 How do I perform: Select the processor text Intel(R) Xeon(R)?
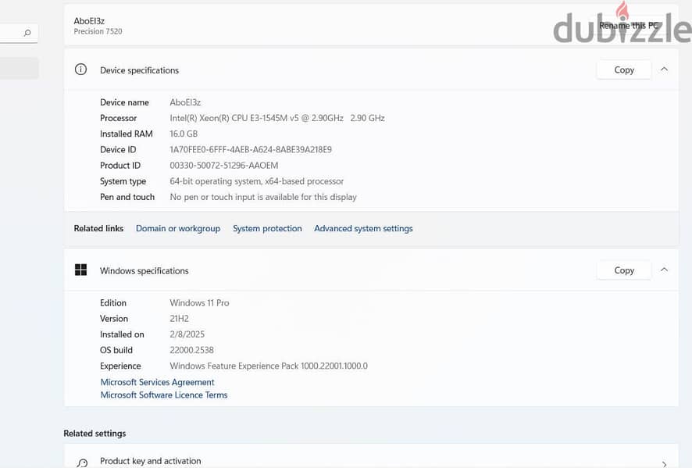tap(277, 118)
